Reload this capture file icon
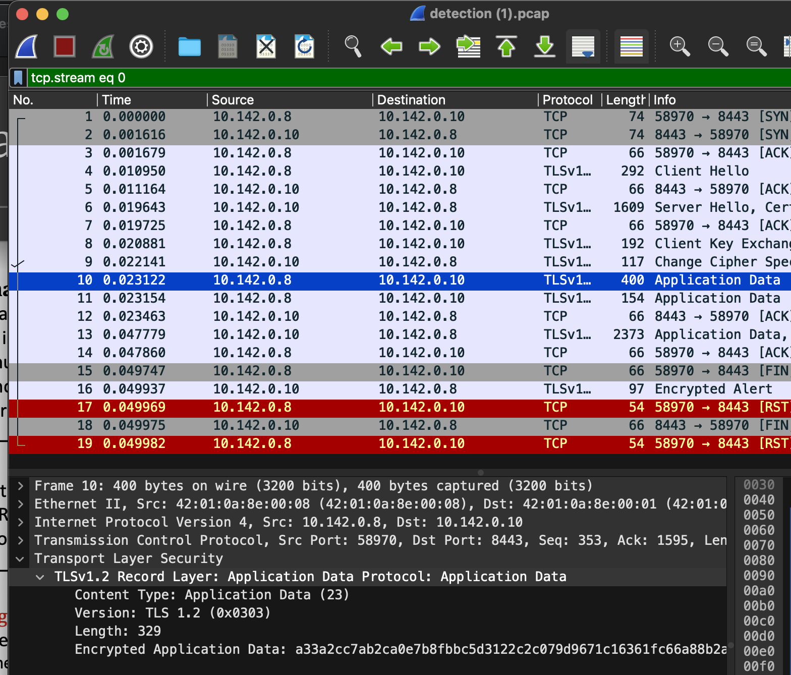This screenshot has width=791, height=675. pyautogui.click(x=304, y=46)
